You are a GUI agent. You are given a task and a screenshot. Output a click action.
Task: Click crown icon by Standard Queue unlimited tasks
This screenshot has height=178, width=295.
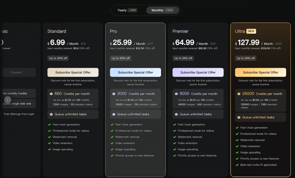coord(51,114)
